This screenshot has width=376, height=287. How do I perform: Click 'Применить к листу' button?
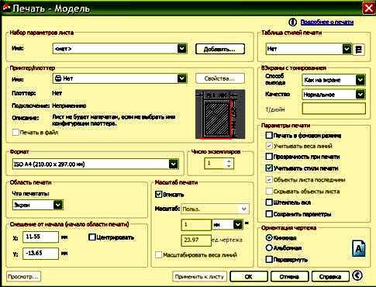pyautogui.click(x=199, y=277)
